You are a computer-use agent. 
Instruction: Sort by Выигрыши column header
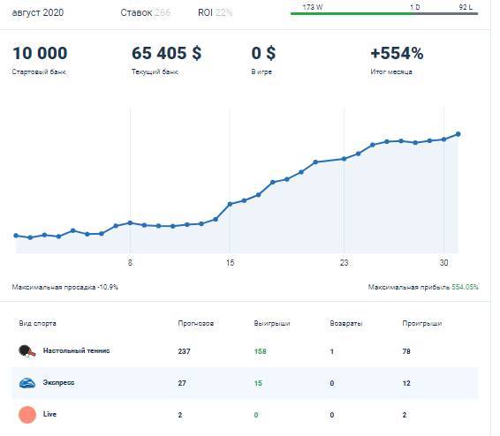pyautogui.click(x=272, y=323)
